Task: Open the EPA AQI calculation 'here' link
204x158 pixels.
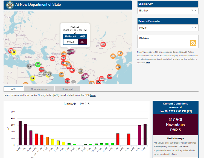Action: [93, 95]
